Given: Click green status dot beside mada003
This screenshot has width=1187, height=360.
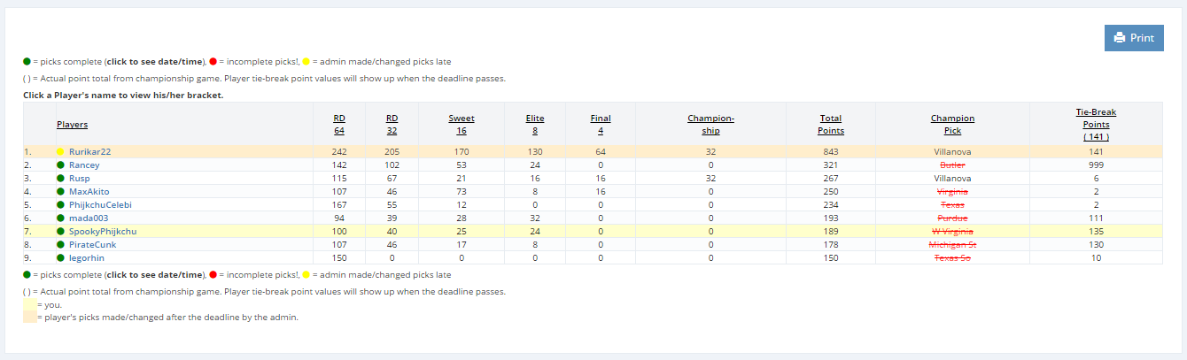Looking at the screenshot, I should 60,218.
